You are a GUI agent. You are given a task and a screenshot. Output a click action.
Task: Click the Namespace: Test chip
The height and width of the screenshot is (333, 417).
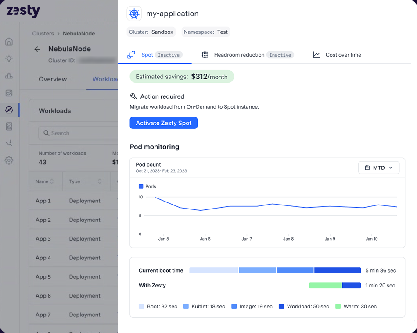[206, 32]
